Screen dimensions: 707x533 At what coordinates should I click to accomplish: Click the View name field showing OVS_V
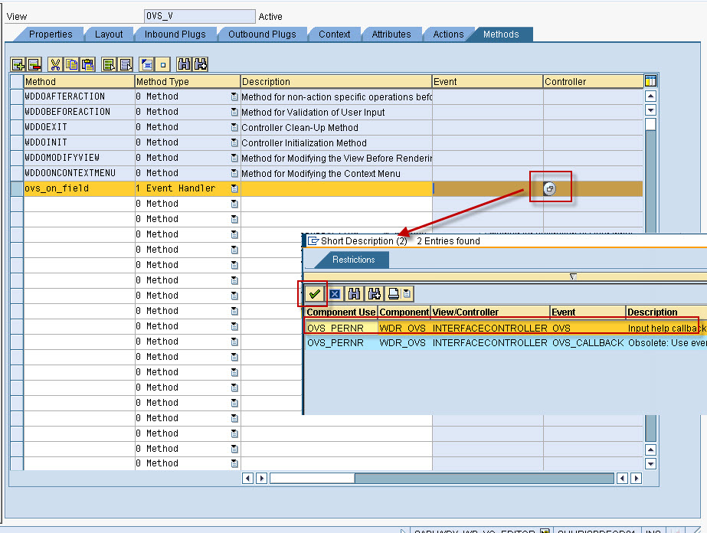pos(198,15)
